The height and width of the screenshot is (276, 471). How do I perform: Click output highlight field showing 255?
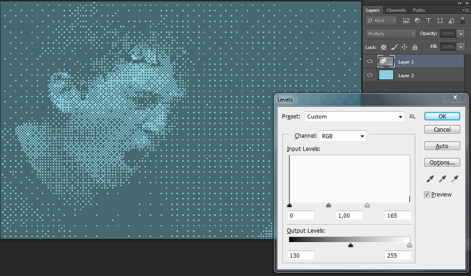(x=398, y=255)
